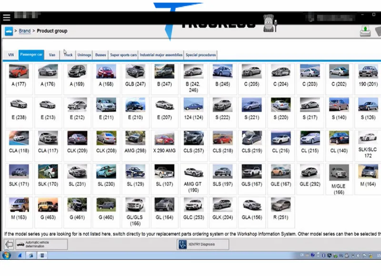Open the CL (216) model tile
Viewport: 381px width, 276px height.
281,145
